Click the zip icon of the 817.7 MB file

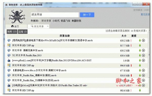click(x=9, y=45)
